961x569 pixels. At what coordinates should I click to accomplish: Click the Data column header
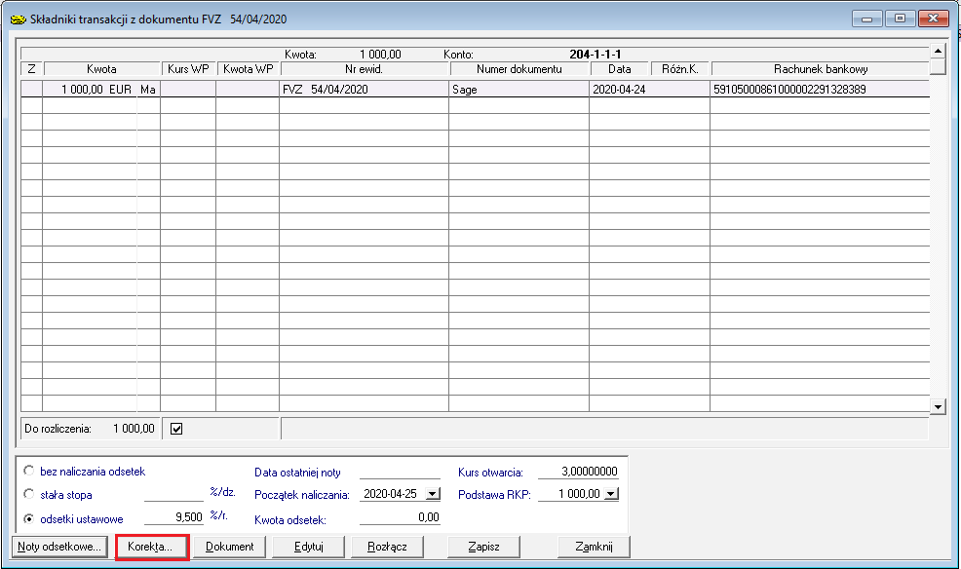point(619,68)
